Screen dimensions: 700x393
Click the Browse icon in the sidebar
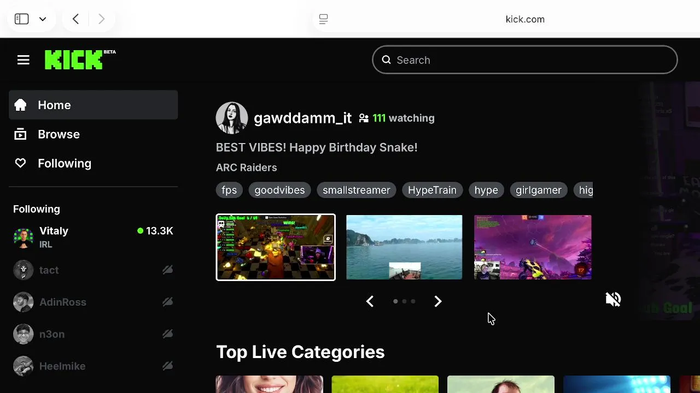(20, 134)
